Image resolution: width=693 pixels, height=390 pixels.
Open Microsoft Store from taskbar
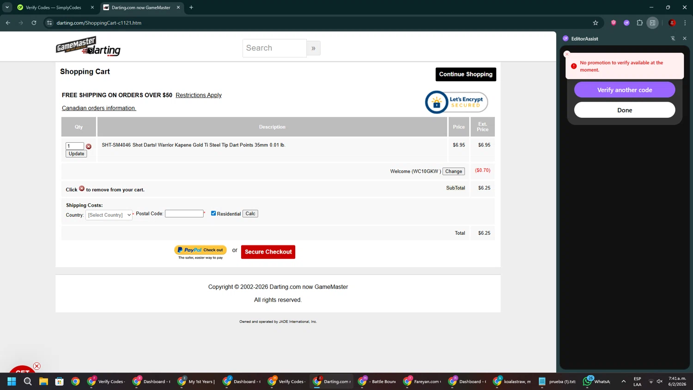60,381
